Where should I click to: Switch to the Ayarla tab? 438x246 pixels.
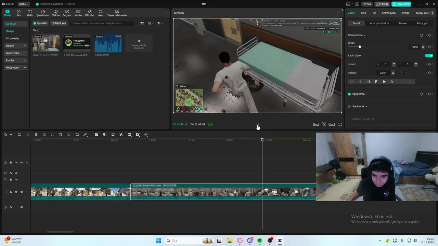click(405, 13)
